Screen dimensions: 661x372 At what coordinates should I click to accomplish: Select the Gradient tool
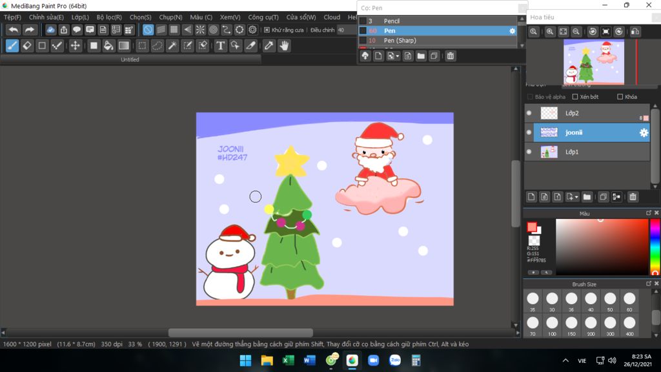pos(123,46)
